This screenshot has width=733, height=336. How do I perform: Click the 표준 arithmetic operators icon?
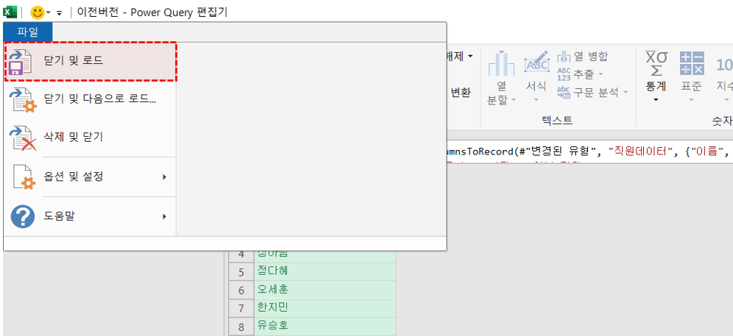pyautogui.click(x=691, y=63)
